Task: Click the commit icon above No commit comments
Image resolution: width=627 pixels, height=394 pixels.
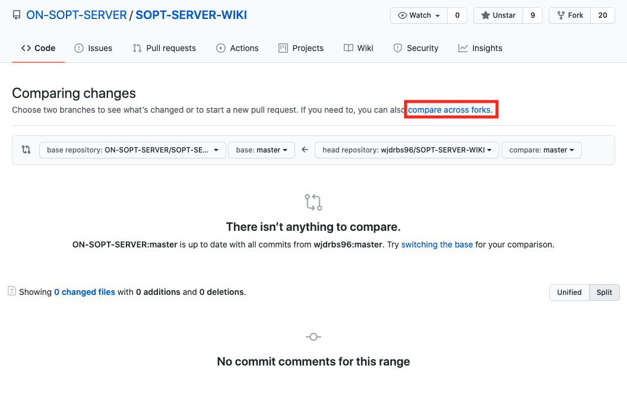Action: click(313, 337)
